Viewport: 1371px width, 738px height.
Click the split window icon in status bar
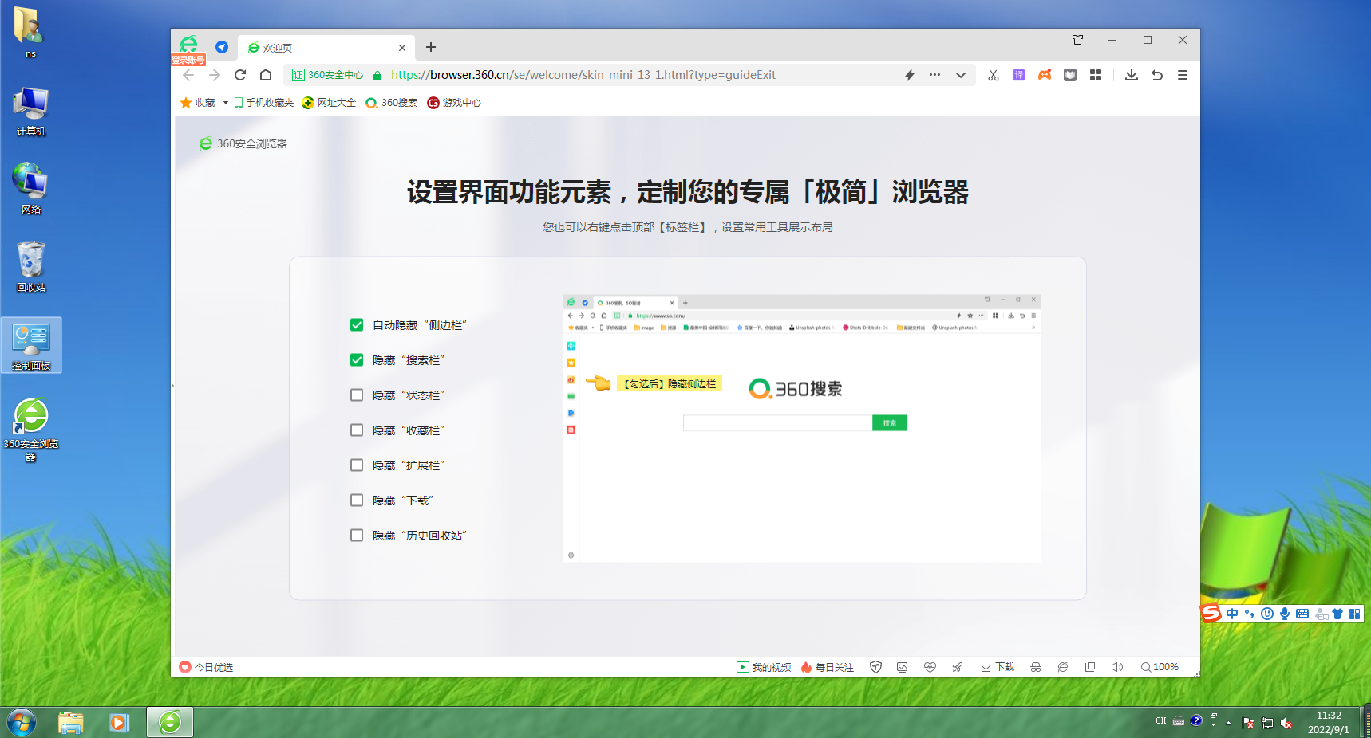(x=1090, y=667)
